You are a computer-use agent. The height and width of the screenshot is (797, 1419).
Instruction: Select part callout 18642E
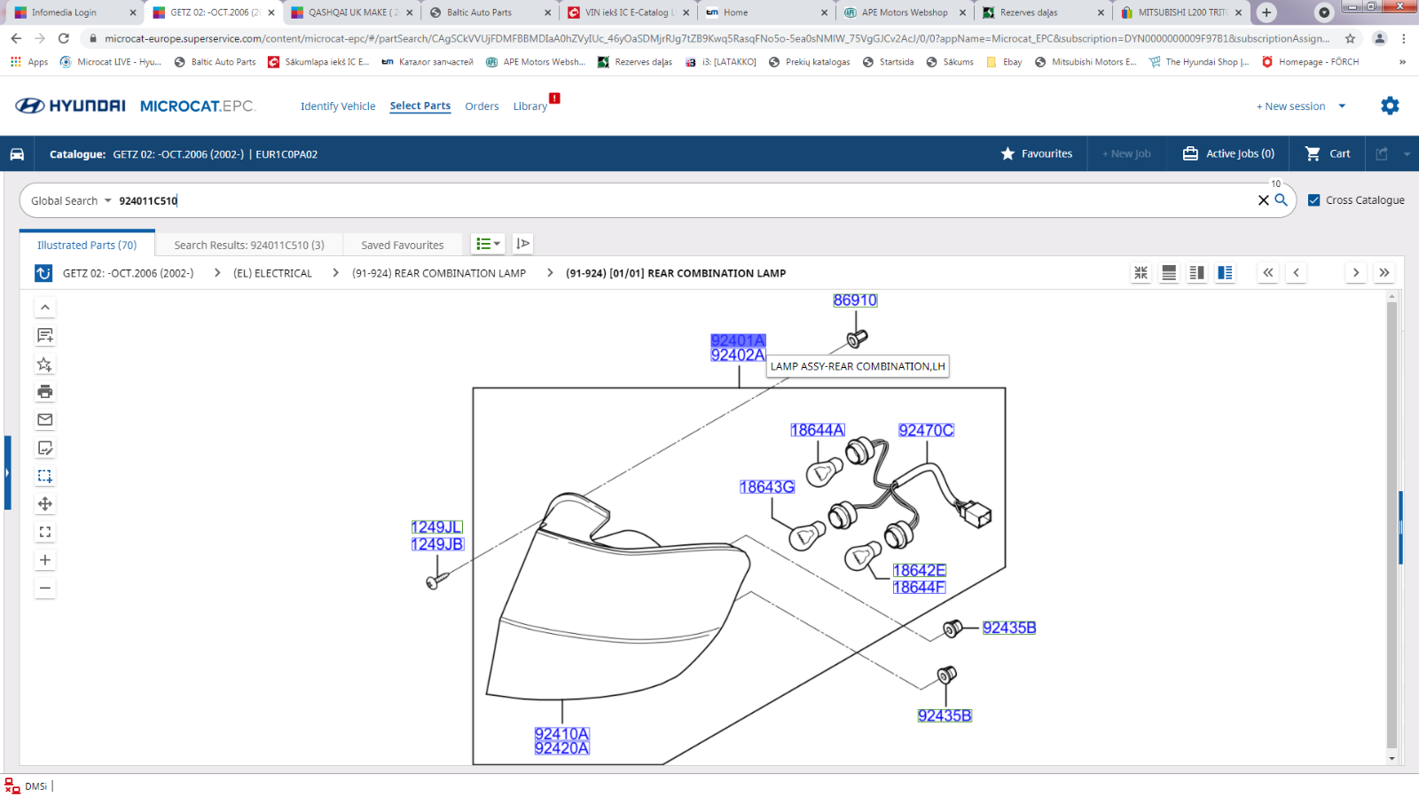click(x=920, y=571)
